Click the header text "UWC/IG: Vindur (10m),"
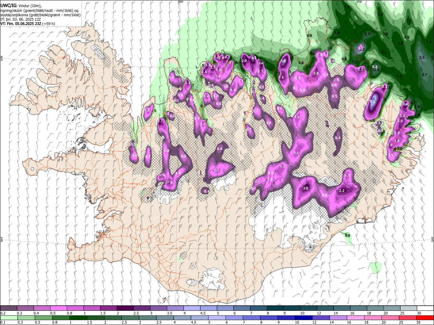 [20, 6]
